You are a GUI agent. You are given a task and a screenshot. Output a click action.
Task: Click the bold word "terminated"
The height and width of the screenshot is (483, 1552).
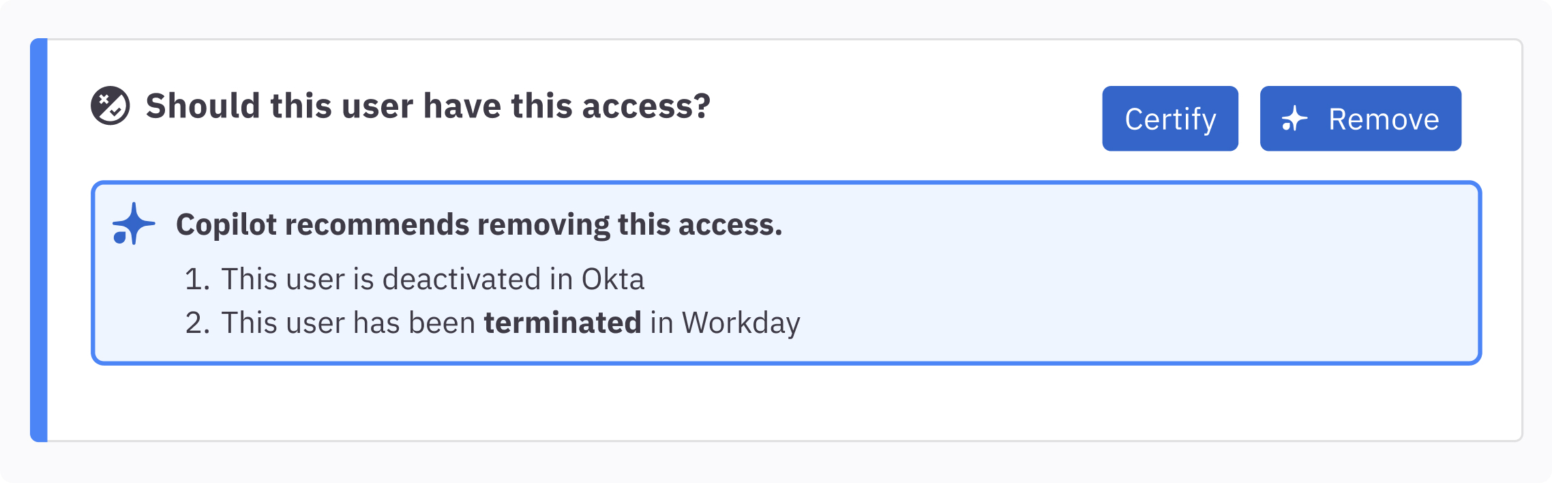tap(562, 323)
